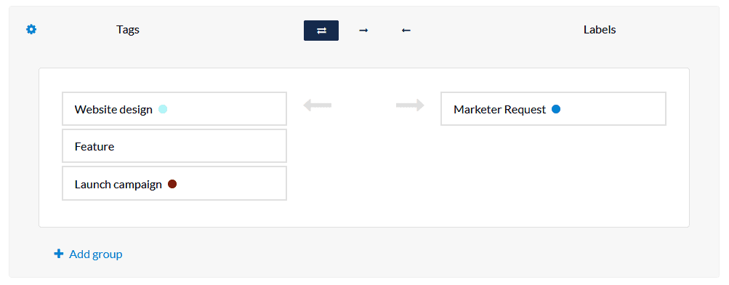This screenshot has height=285, width=729.
Task: Click the Add group link text
Action: pyautogui.click(x=96, y=254)
